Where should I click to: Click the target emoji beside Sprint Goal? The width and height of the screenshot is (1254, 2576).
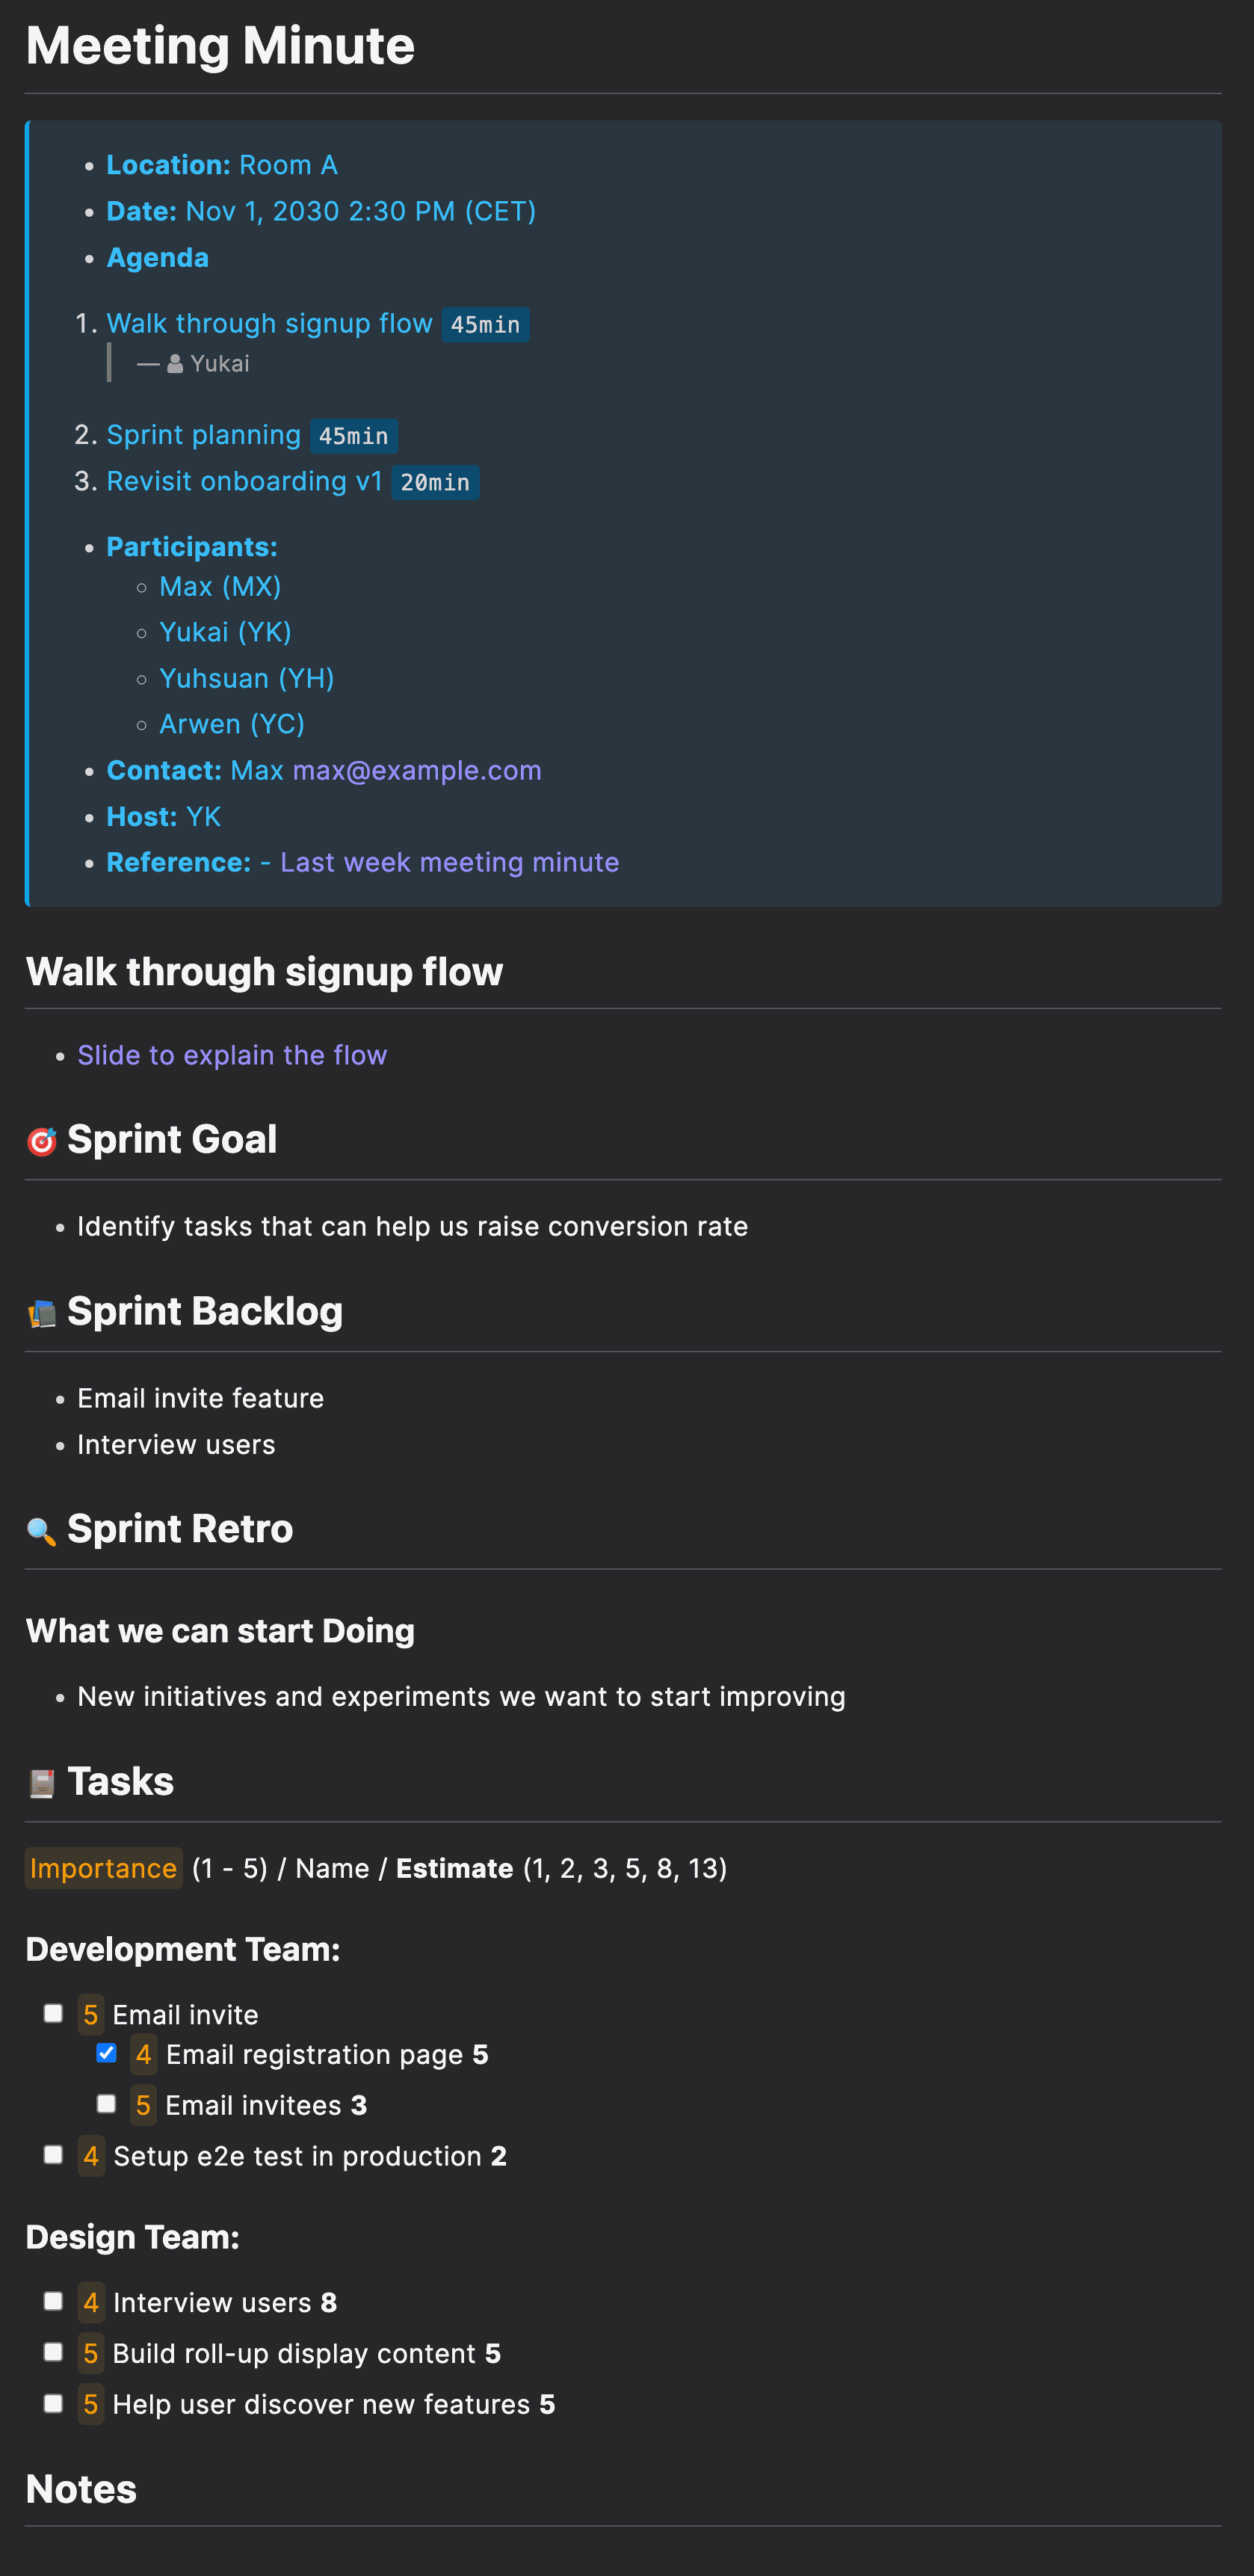[41, 1141]
